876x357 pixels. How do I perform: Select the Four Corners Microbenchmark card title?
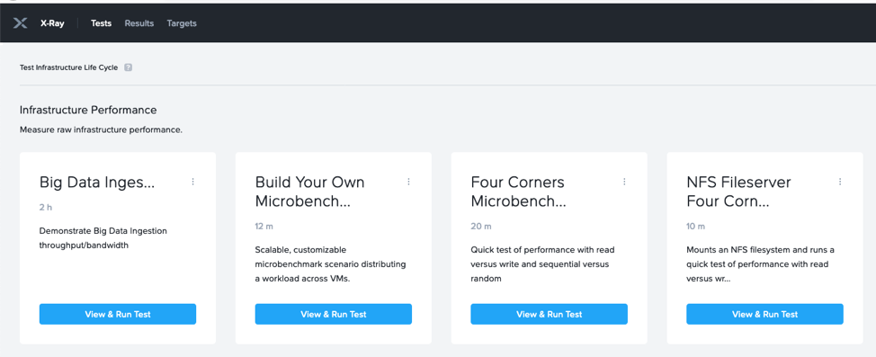(518, 192)
